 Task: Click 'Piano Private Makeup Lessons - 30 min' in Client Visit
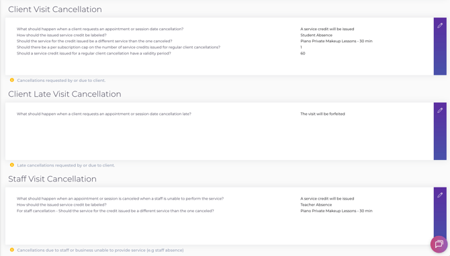point(336,41)
